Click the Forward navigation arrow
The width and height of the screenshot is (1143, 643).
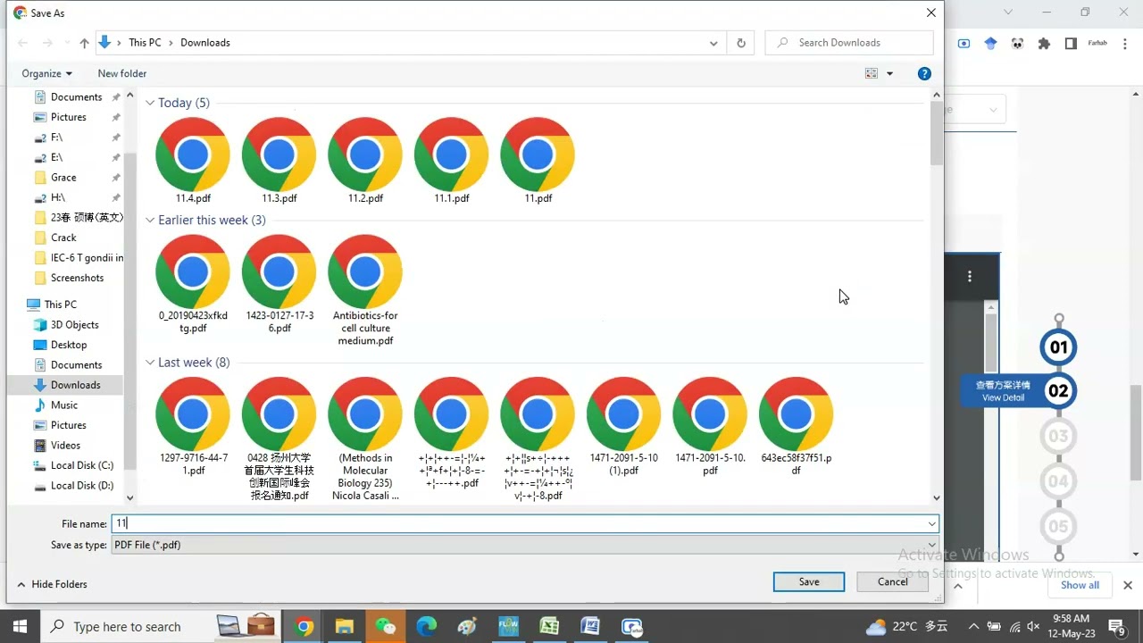point(48,43)
